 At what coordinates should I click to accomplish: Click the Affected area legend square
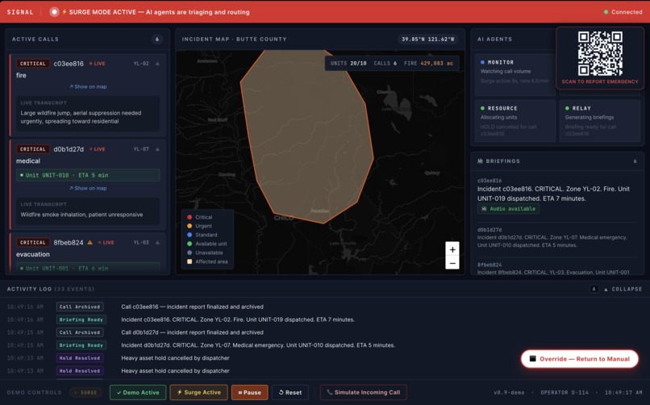click(190, 261)
